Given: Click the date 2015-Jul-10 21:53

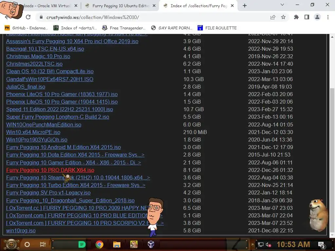Looking at the screenshot, I should click(x=269, y=155).
